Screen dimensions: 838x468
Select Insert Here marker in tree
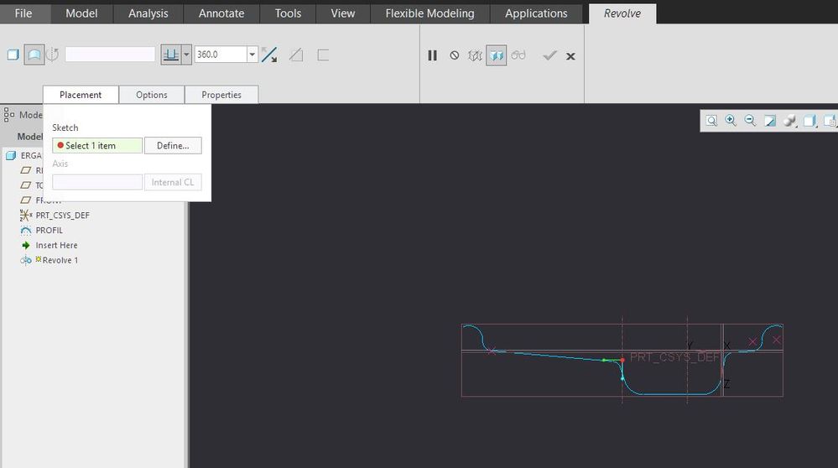pos(57,245)
